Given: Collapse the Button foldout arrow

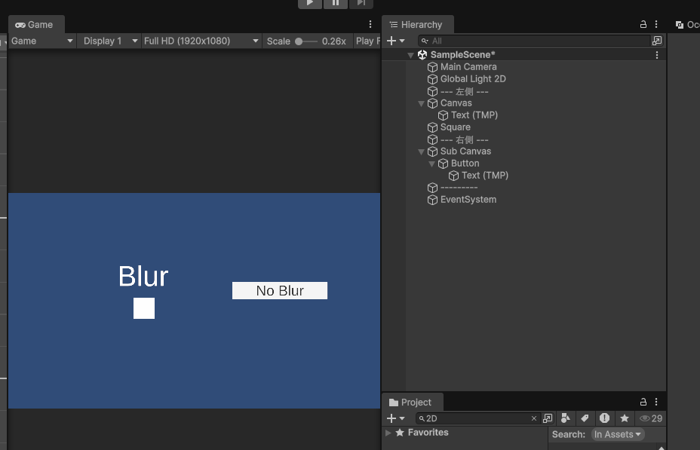Looking at the screenshot, I should click(x=431, y=164).
